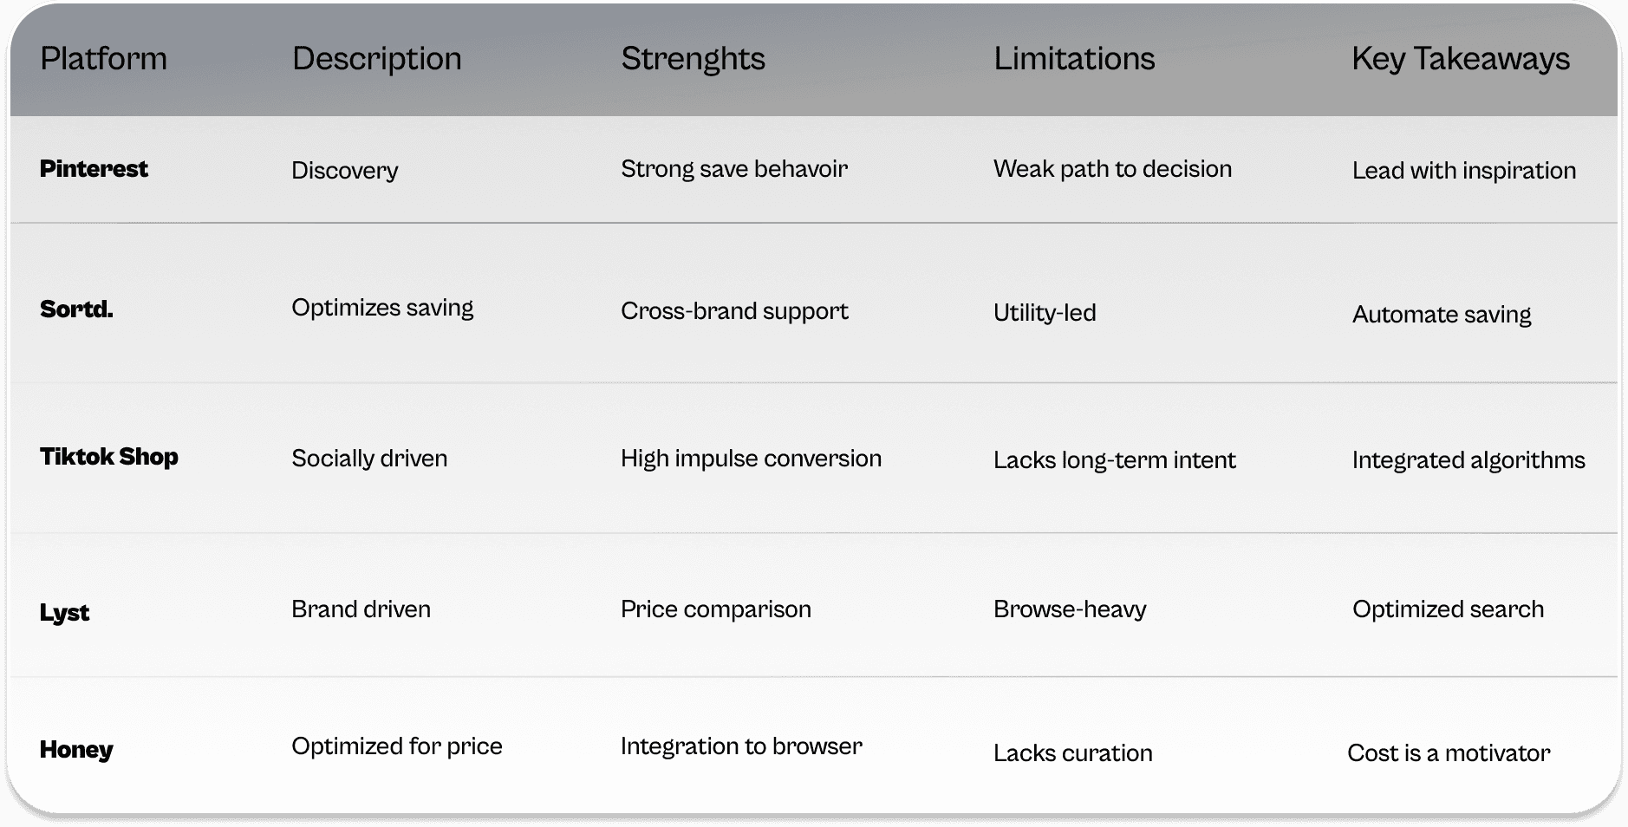Screen dimensions: 1628x827
Task: Click the 'Lead with inspiration' takeaway
Action: tap(1464, 170)
